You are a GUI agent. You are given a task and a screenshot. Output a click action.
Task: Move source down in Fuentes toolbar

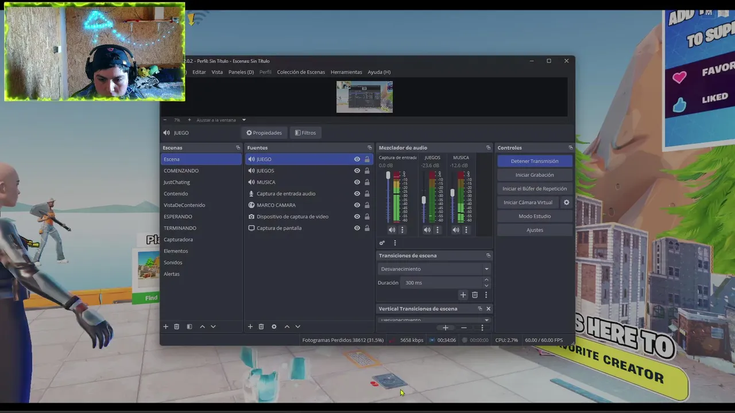(297, 326)
